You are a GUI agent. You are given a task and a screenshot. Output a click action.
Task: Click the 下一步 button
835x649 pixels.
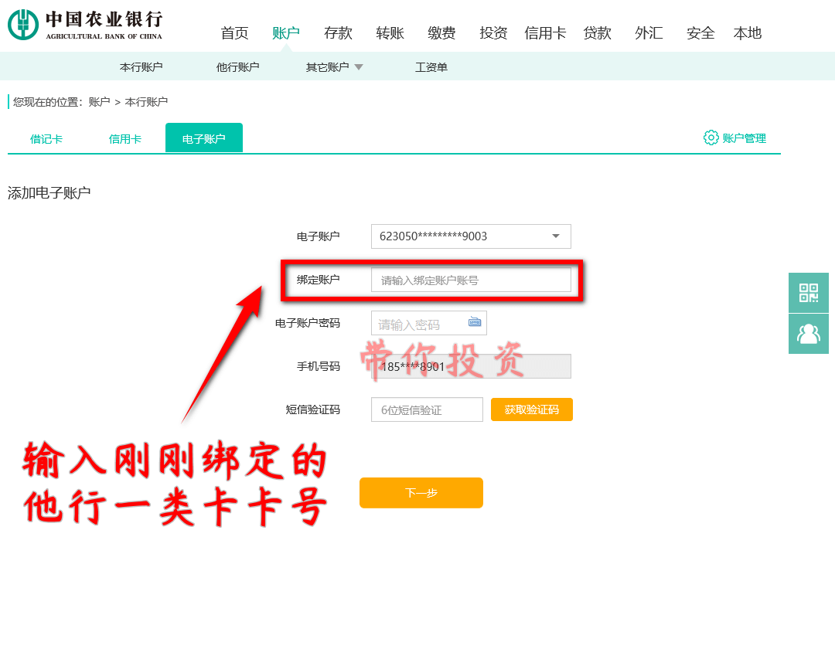[x=421, y=493]
